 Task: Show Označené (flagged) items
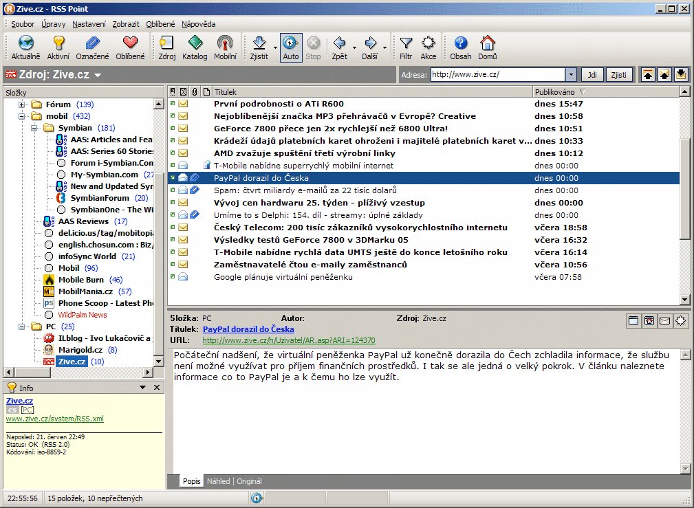pyautogui.click(x=92, y=47)
